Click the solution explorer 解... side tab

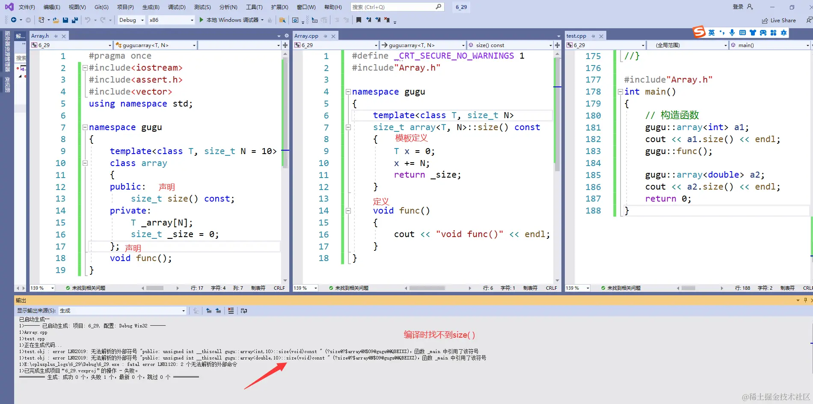(21, 36)
